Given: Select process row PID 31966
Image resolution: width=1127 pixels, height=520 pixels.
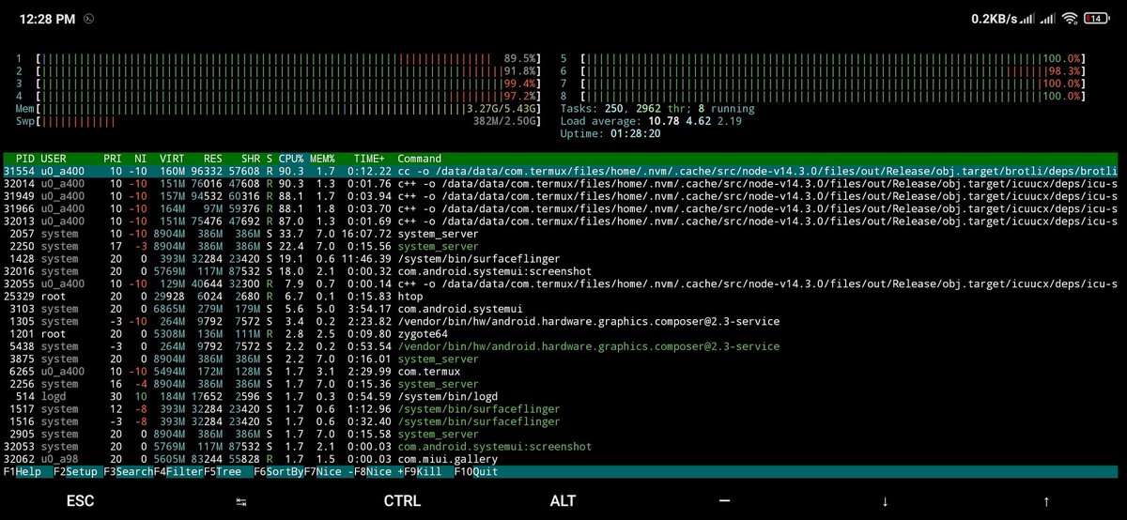Looking at the screenshot, I should [561, 208].
